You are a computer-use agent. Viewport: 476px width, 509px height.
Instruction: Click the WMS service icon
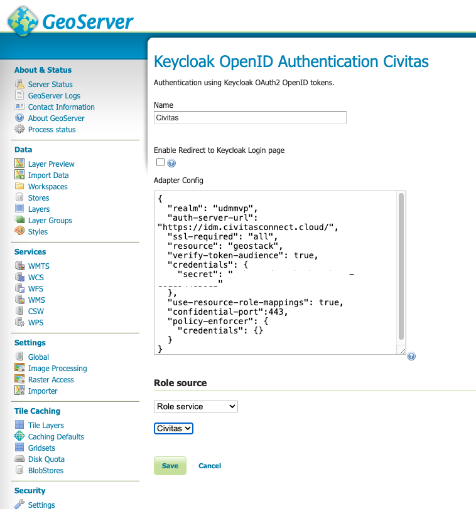(19, 299)
